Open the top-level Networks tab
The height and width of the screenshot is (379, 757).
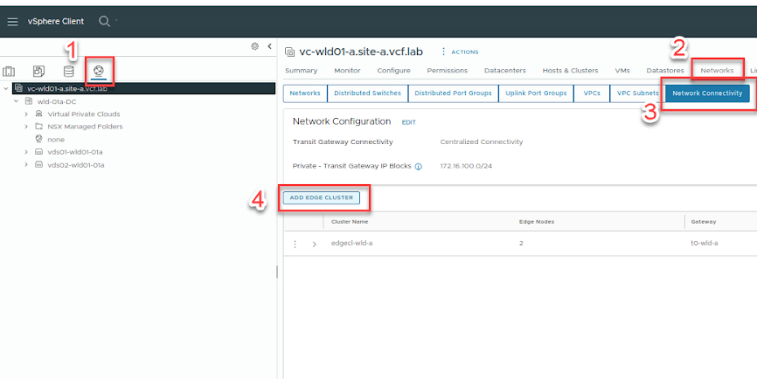717,71
